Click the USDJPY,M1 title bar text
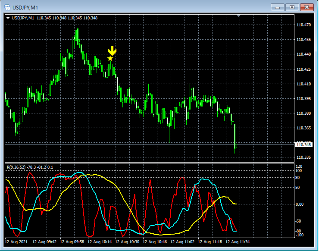This screenshot has height=251, width=319. [x=25, y=8]
